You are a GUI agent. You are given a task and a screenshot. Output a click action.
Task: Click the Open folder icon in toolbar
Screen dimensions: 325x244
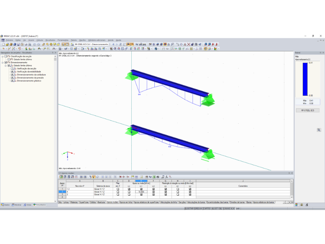coord(7,45)
